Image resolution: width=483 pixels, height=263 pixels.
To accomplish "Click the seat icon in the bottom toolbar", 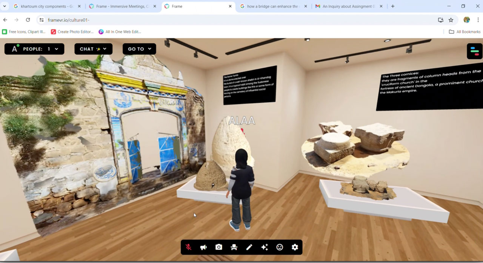I will (x=234, y=247).
